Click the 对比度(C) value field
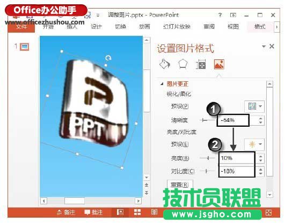The height and width of the screenshot is (223, 285). pos(237,171)
